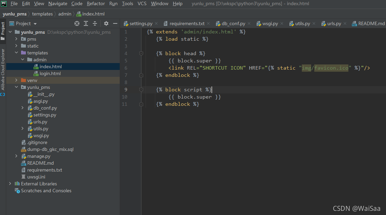Toggle fold marker on block script line
This screenshot has width=386, height=215.
click(141, 90)
